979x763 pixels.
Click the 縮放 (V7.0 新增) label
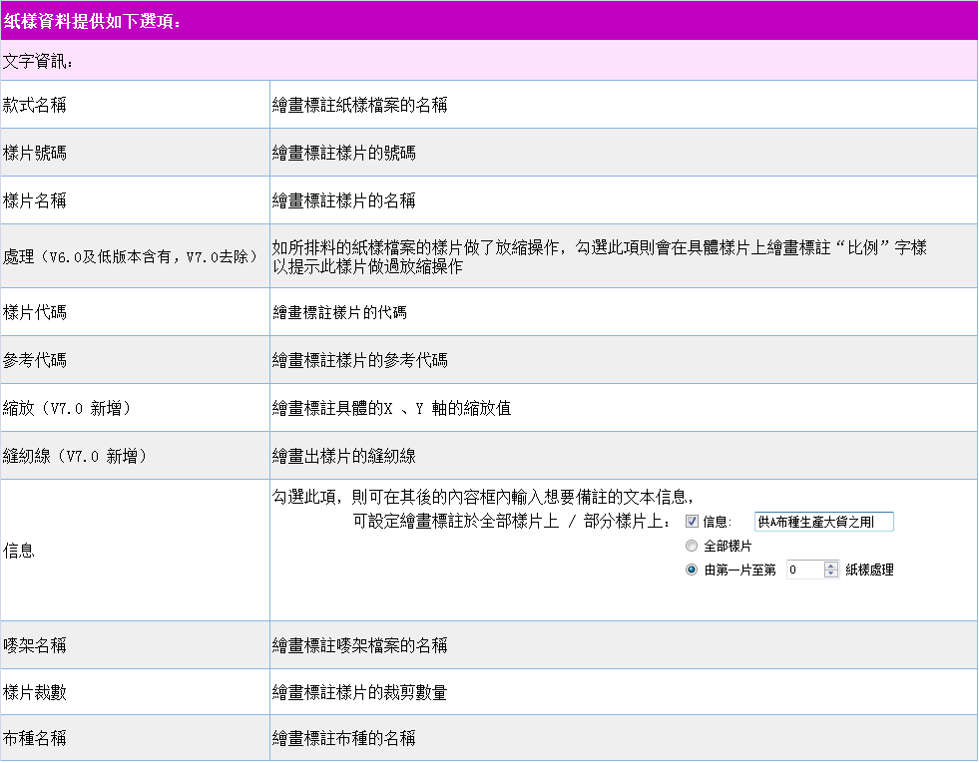[67, 408]
